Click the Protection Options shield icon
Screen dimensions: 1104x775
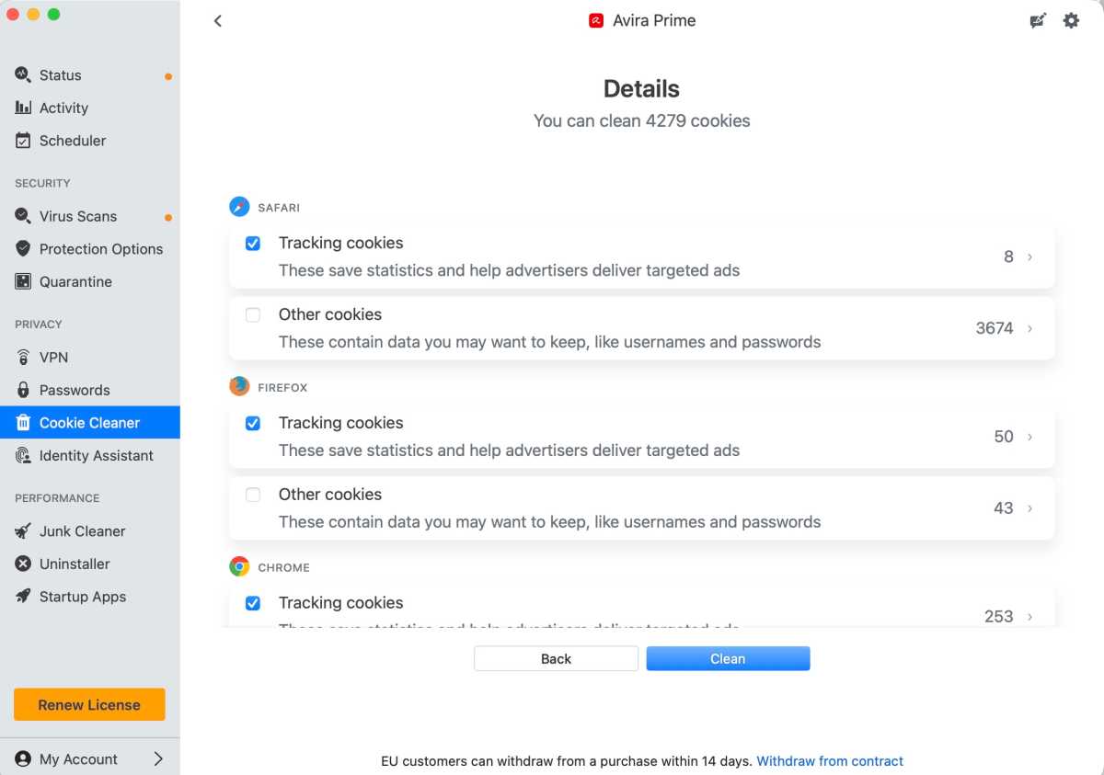click(x=23, y=249)
